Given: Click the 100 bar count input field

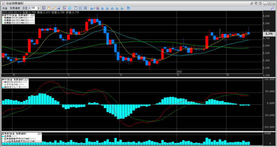Looking at the screenshot, I should click(34, 8).
